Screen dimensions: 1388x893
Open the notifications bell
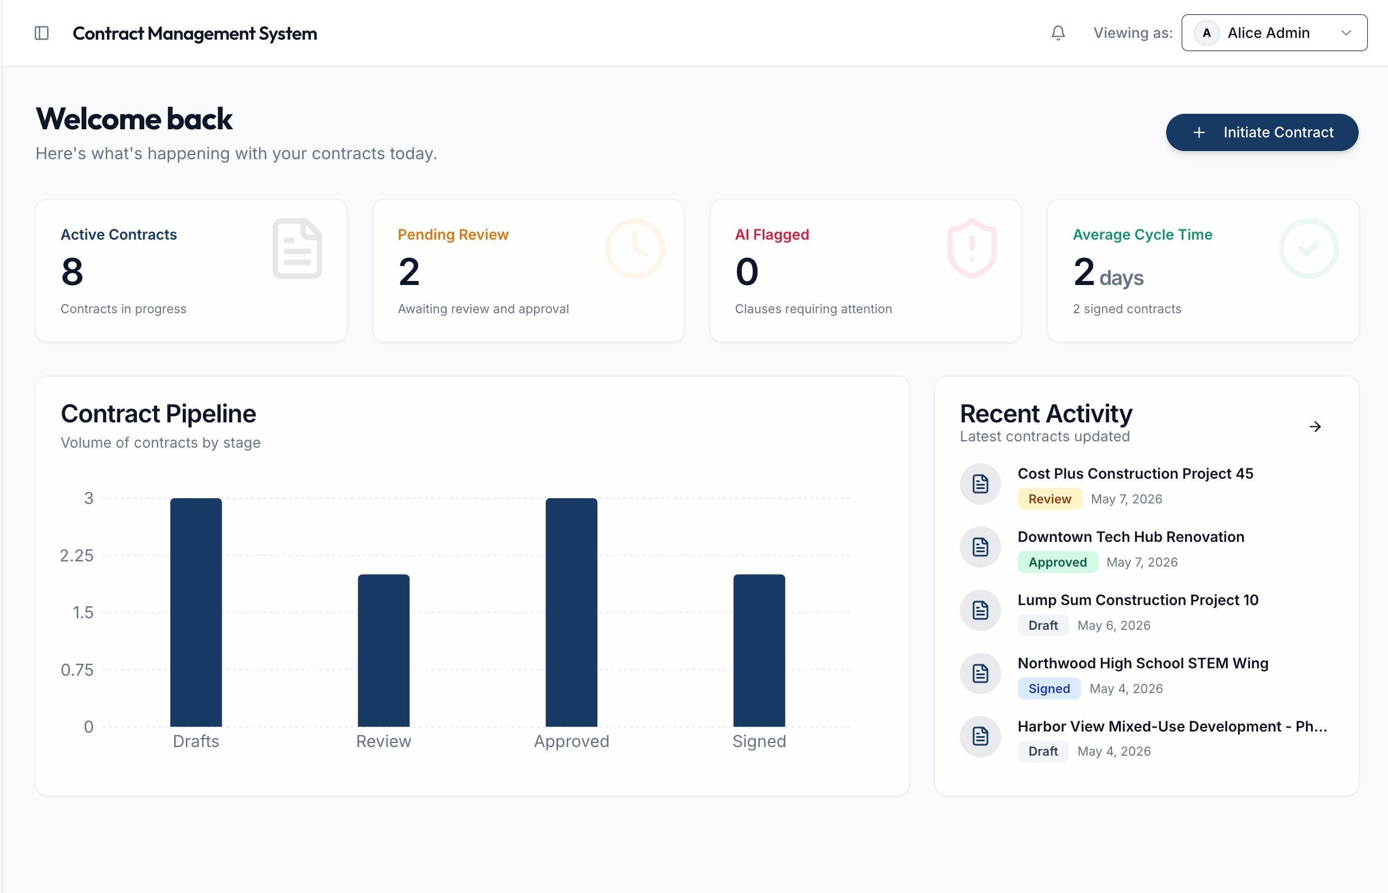1058,33
